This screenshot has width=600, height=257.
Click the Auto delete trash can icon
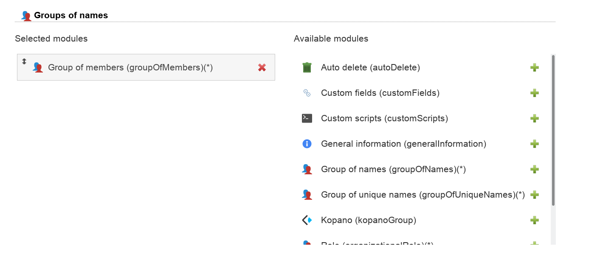[307, 67]
